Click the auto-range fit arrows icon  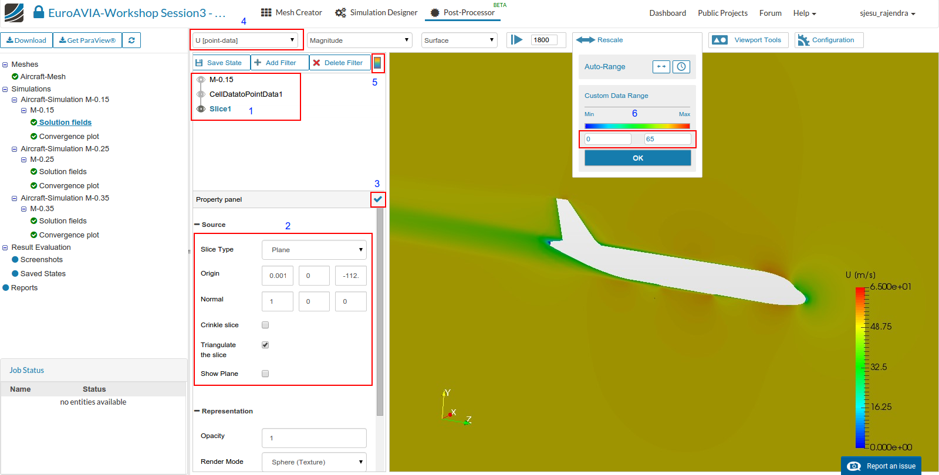click(661, 67)
